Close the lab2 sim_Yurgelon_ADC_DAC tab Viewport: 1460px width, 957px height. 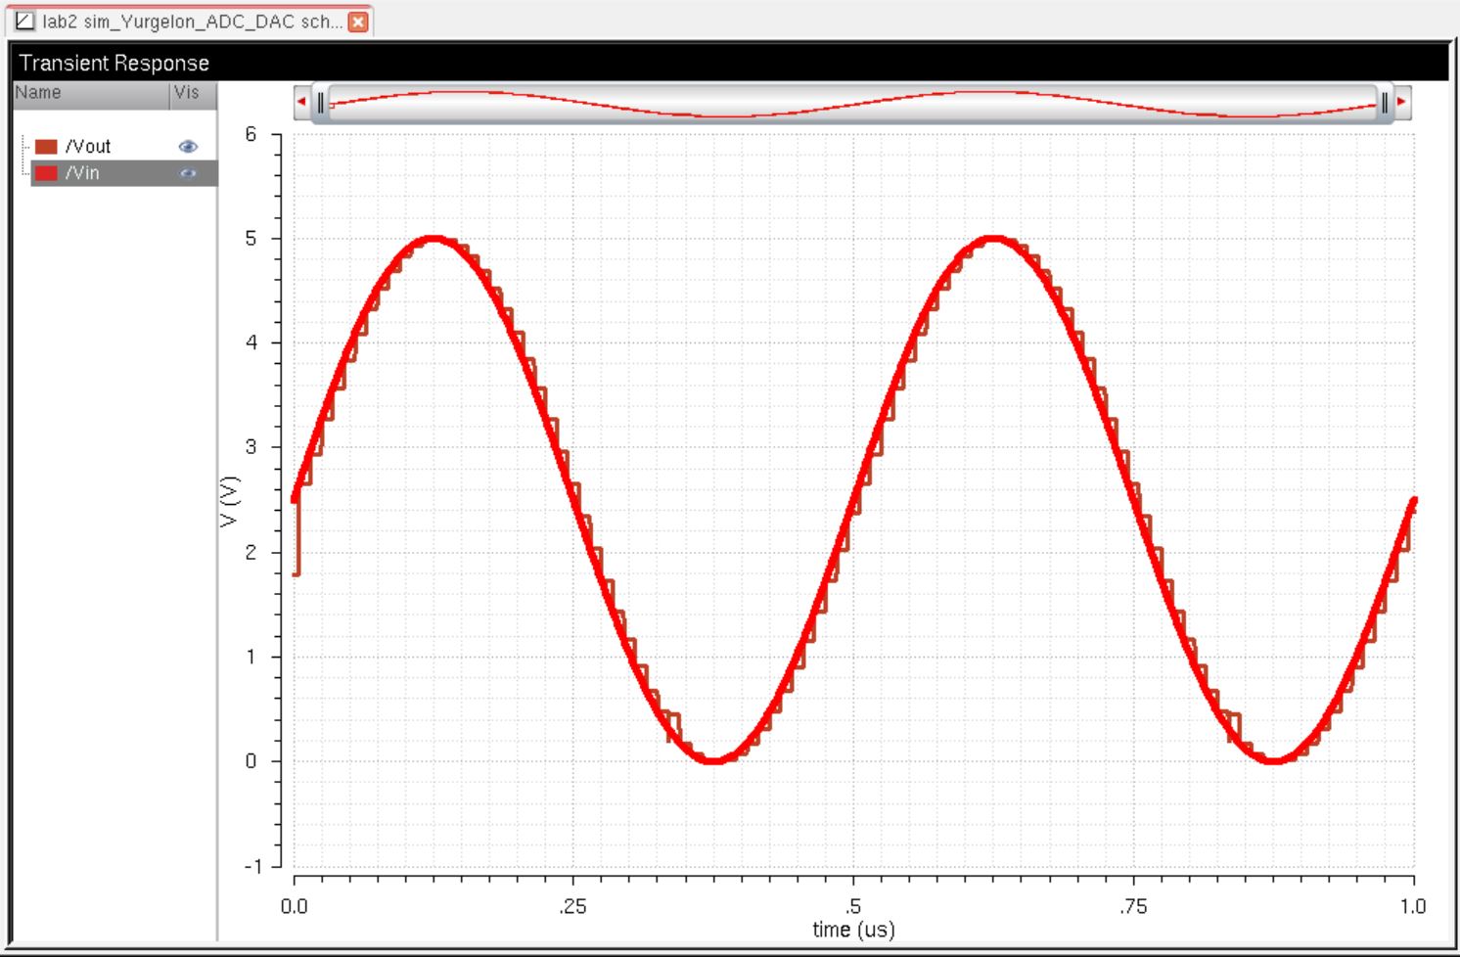coord(359,22)
